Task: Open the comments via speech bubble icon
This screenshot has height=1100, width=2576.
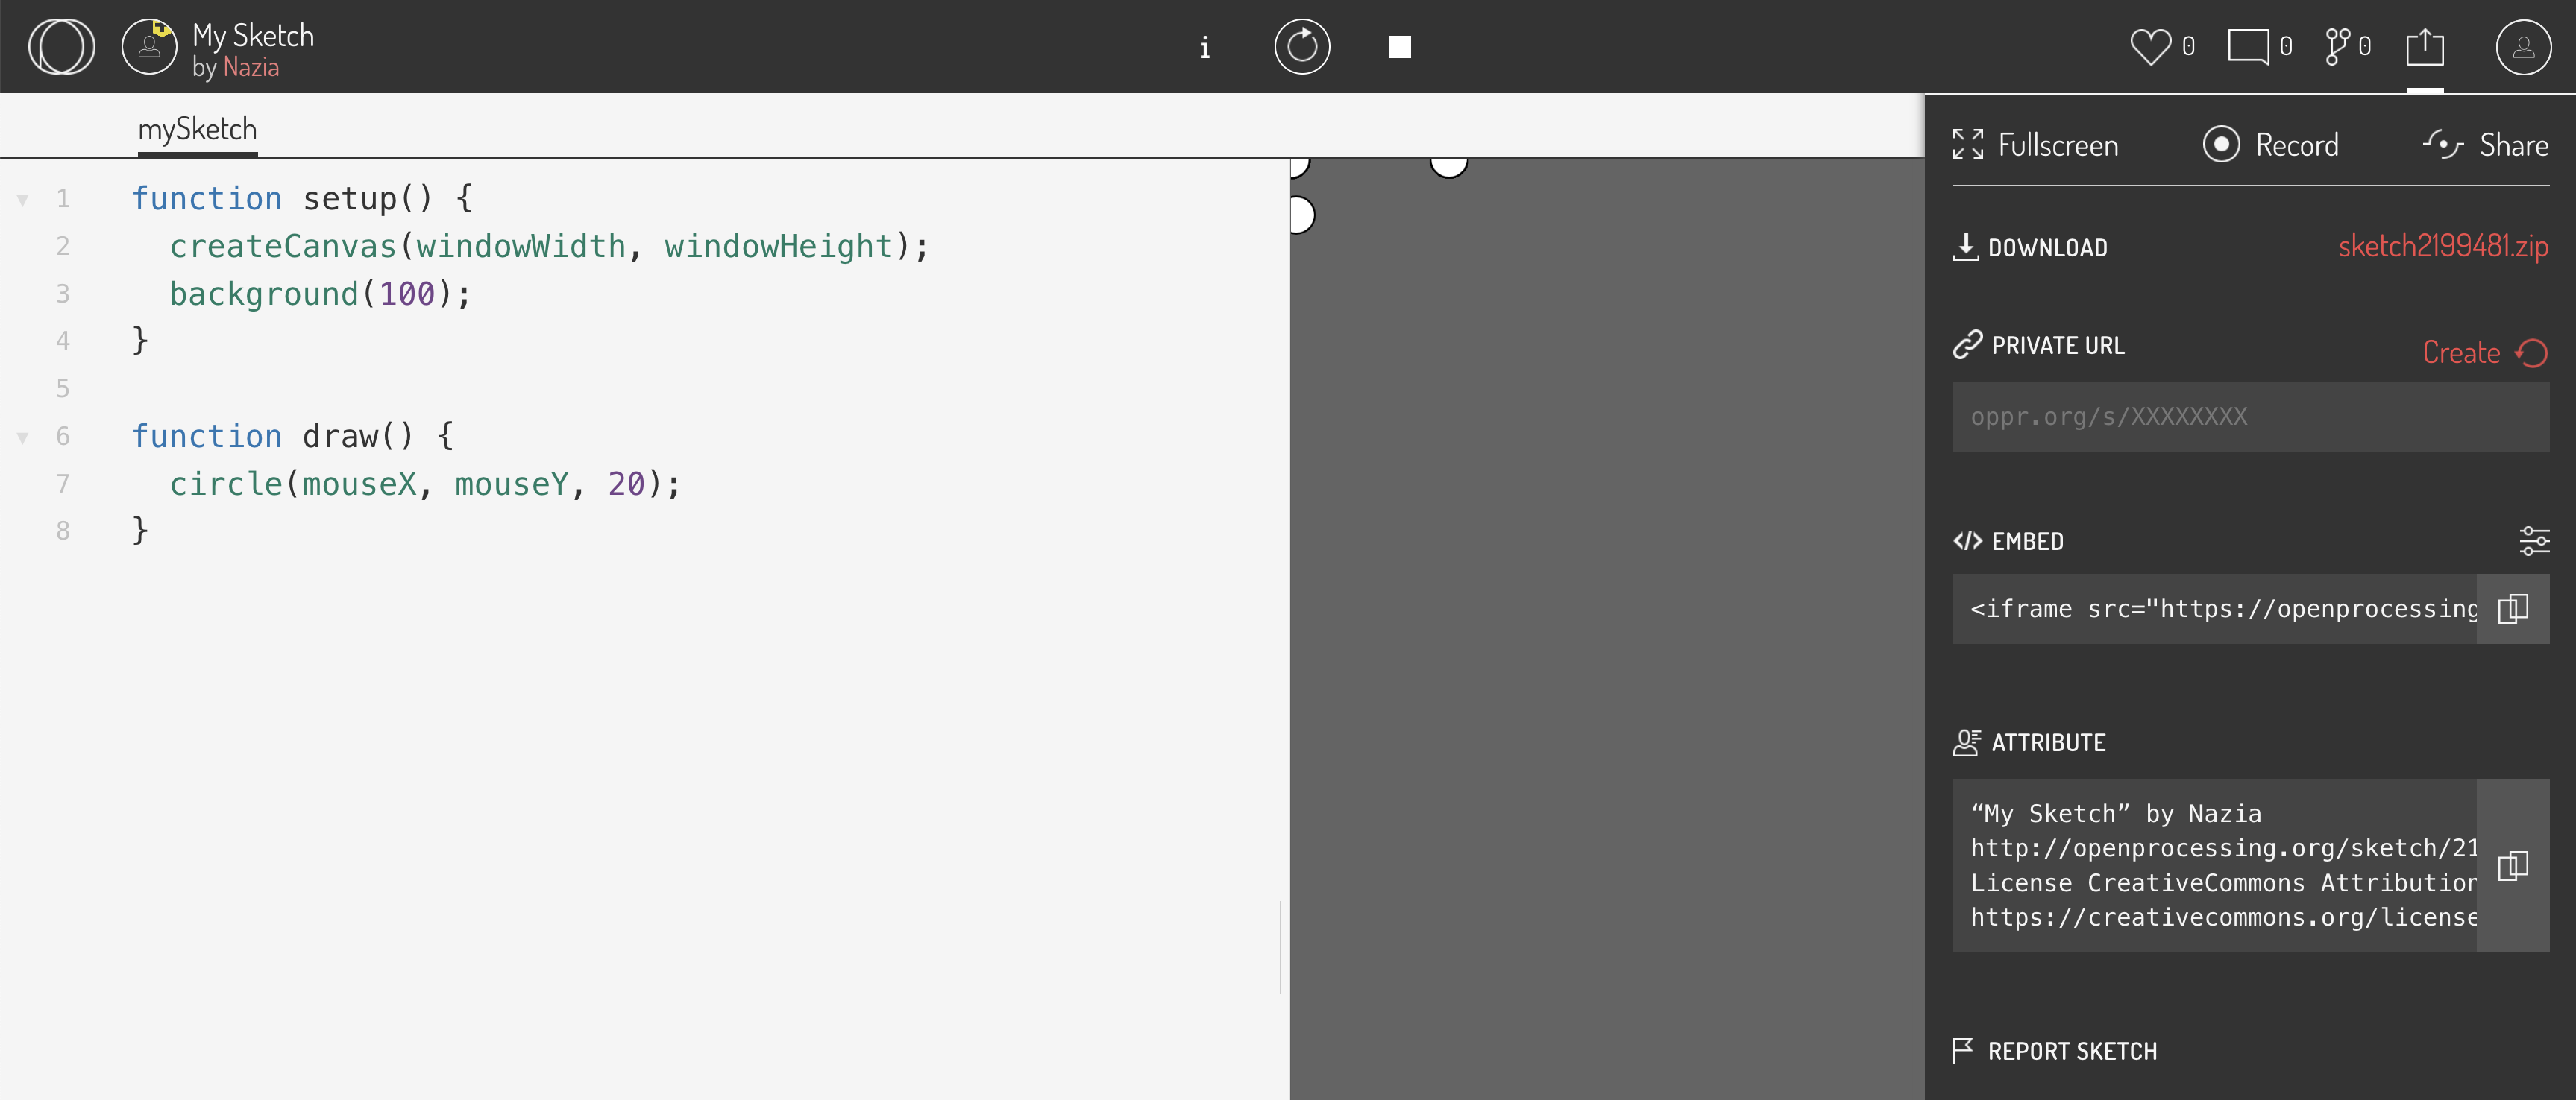Action: coord(2251,44)
